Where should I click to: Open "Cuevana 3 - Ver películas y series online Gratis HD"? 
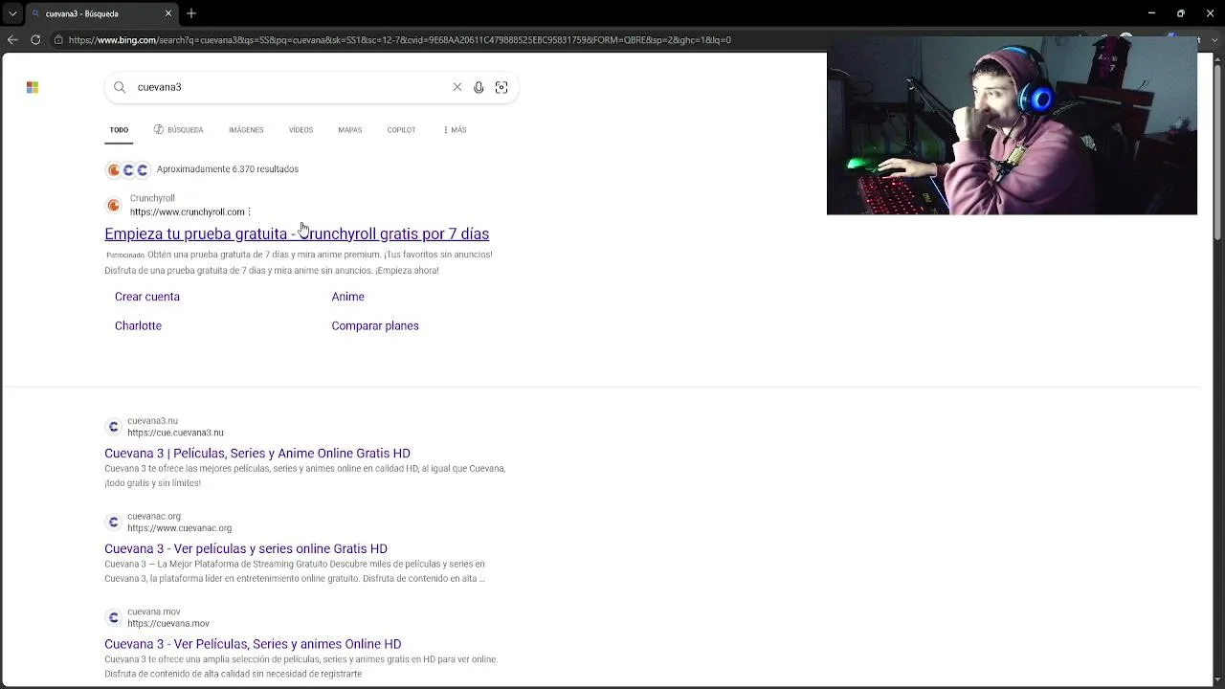[246, 549]
